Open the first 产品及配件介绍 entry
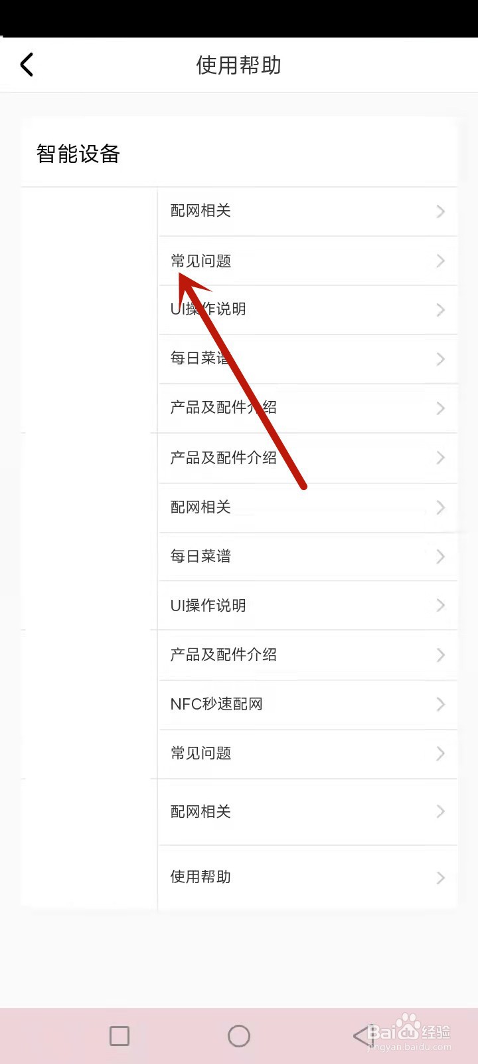The width and height of the screenshot is (478, 1064). 308,408
